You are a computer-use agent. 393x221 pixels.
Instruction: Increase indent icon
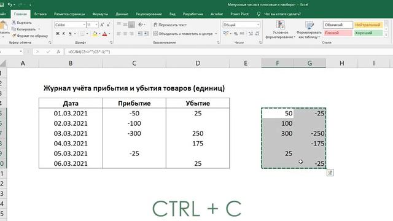pos(146,34)
